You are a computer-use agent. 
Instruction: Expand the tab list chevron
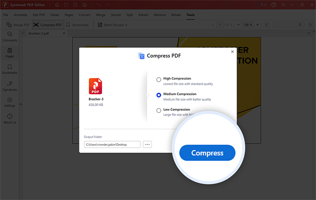[309, 33]
